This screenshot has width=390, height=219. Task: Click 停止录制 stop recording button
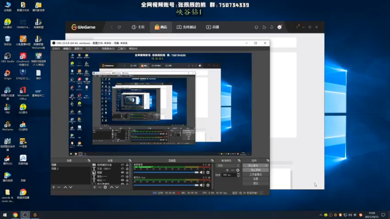(x=255, y=170)
